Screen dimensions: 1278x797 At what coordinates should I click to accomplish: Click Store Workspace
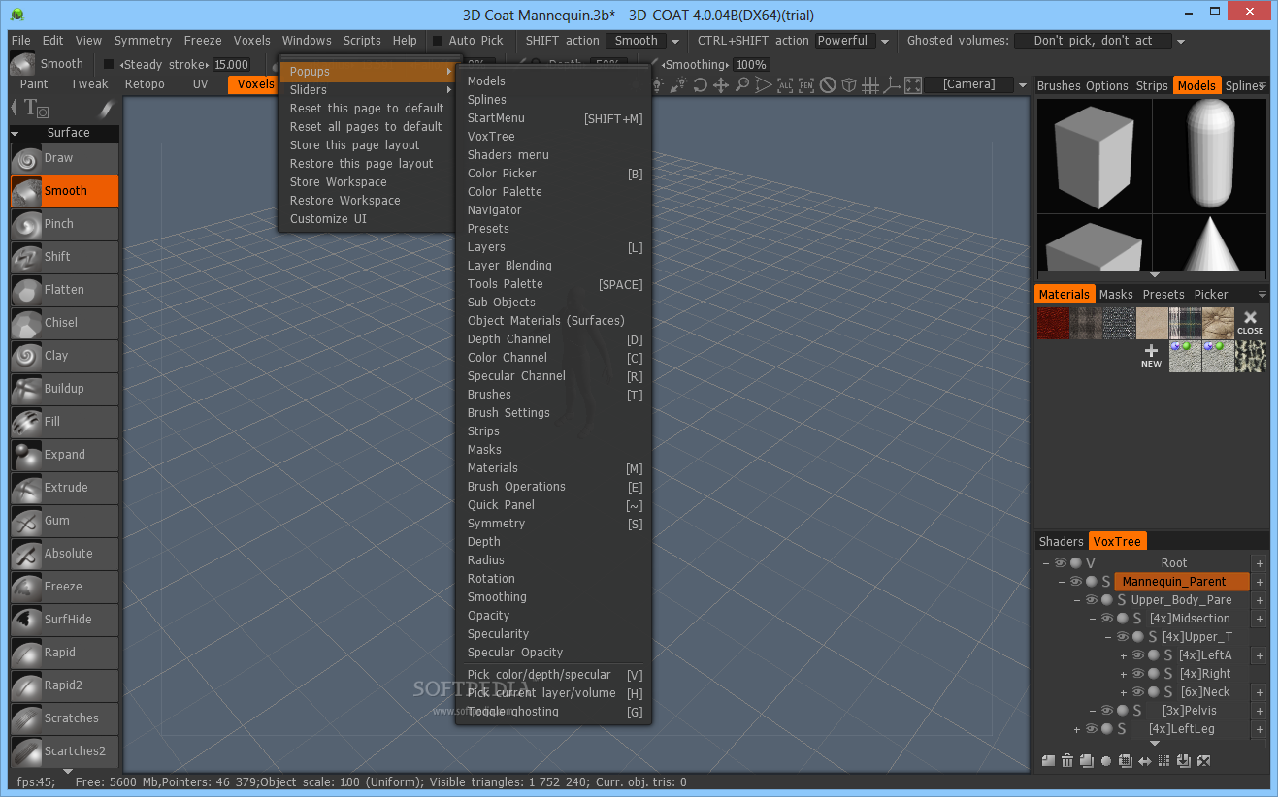(x=368, y=182)
